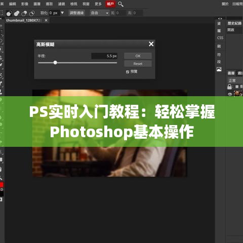Screen dimensions: 243x243
Task: Reset colors with the D icon
Action: coord(2,189)
